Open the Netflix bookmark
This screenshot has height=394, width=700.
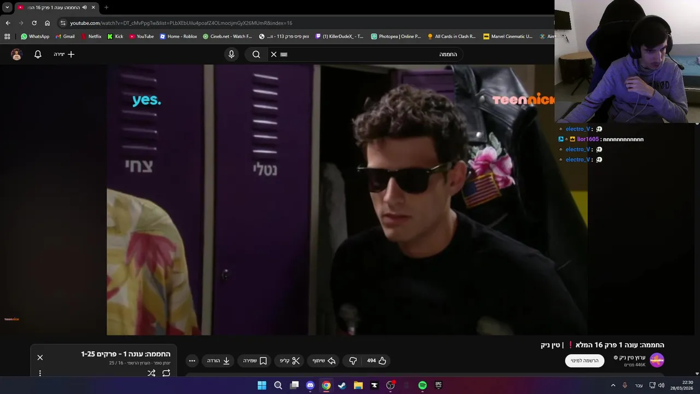point(91,37)
